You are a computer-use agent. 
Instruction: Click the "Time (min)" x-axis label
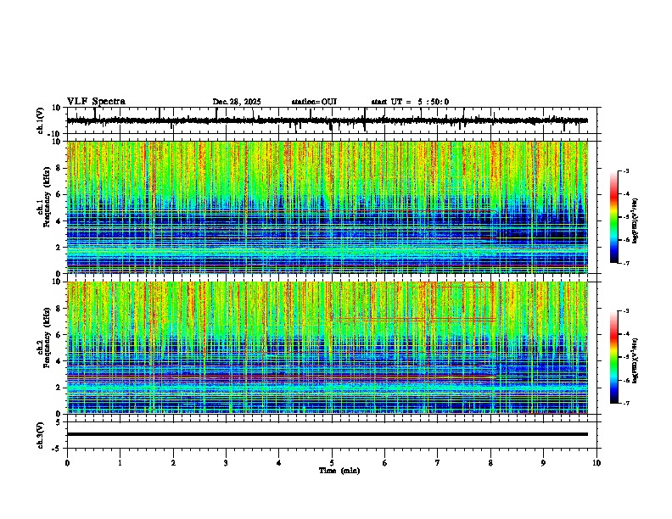tap(339, 471)
